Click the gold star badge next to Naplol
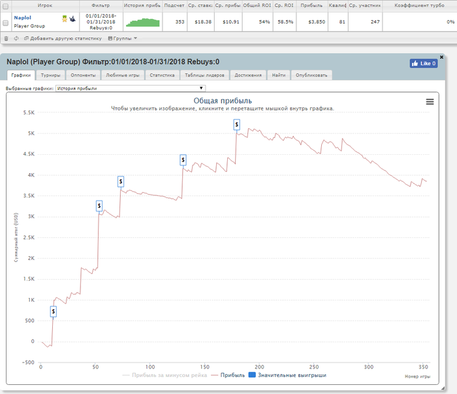This screenshot has width=457, height=394. pos(65,19)
